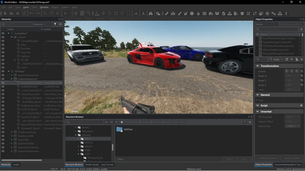
Task: Click the Resource Browser folder tree scrollbar
Action: coord(113,147)
